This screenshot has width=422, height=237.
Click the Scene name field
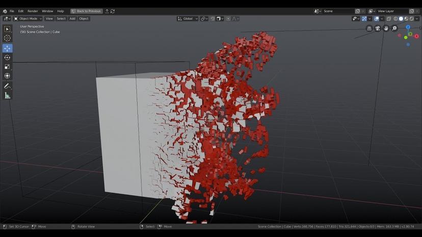(337, 11)
